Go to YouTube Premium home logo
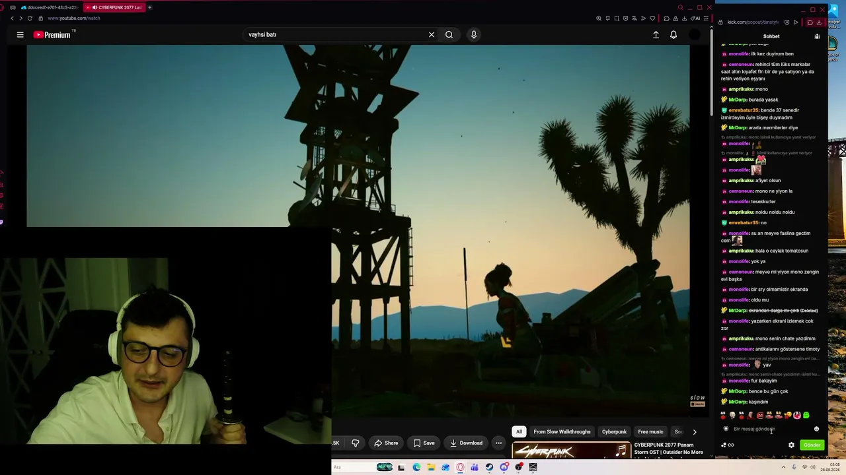Viewport: 846px width, 475px height. tap(52, 35)
